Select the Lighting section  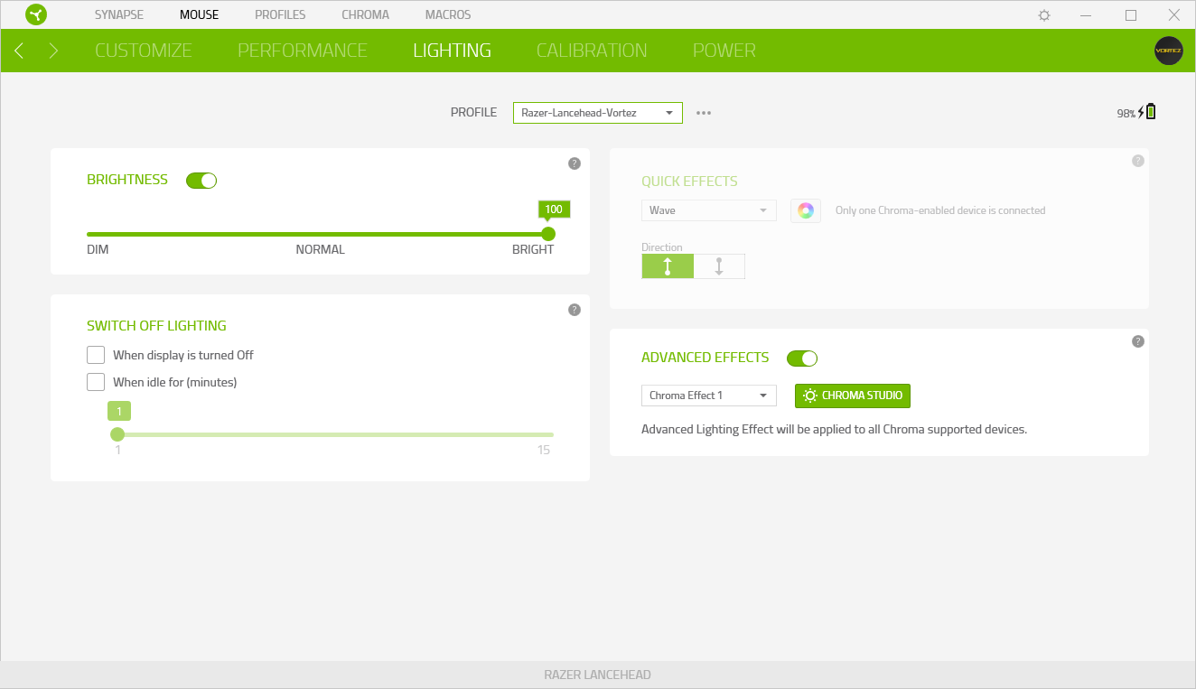(452, 51)
